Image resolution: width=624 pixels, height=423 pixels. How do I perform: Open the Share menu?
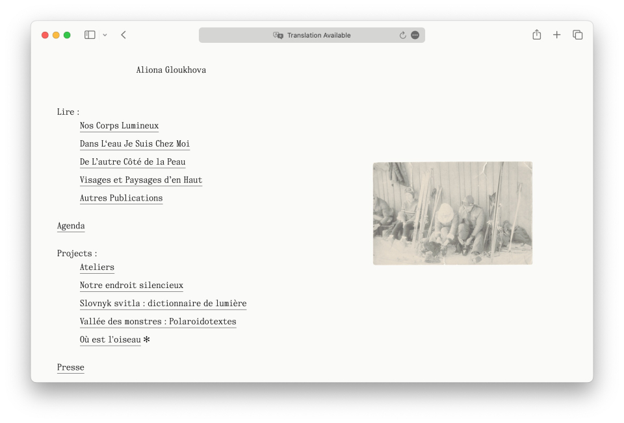(536, 34)
